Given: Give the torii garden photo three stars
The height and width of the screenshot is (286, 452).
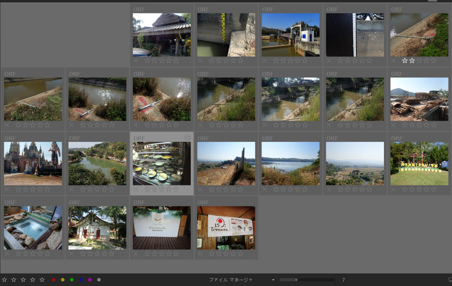Looking at the screenshot, I should [x=419, y=189].
